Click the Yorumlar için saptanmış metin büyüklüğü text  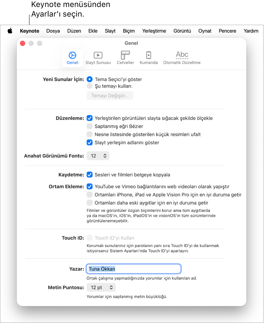coord(127,297)
